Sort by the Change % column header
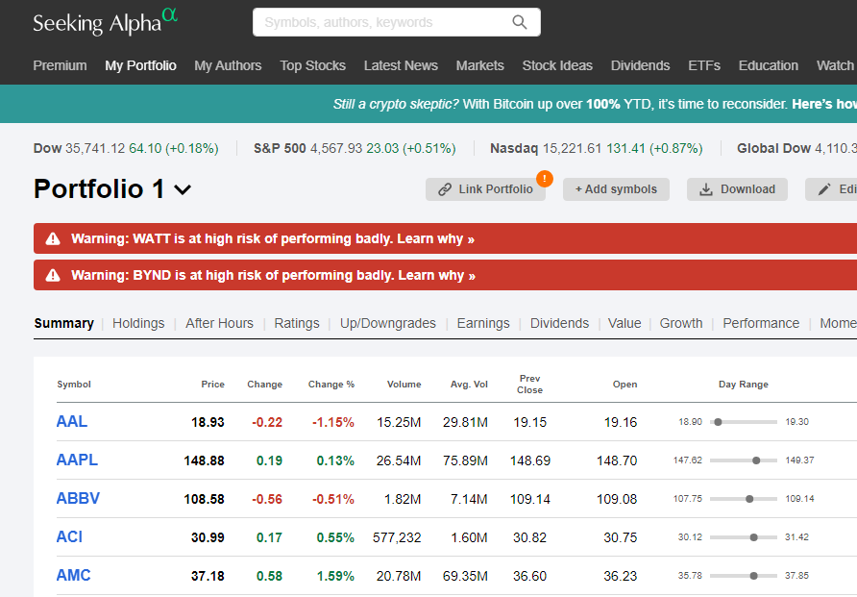 pos(331,385)
